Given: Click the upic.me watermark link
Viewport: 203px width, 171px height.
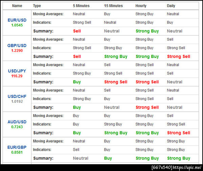Looking at the screenshot, I should point(187,168).
